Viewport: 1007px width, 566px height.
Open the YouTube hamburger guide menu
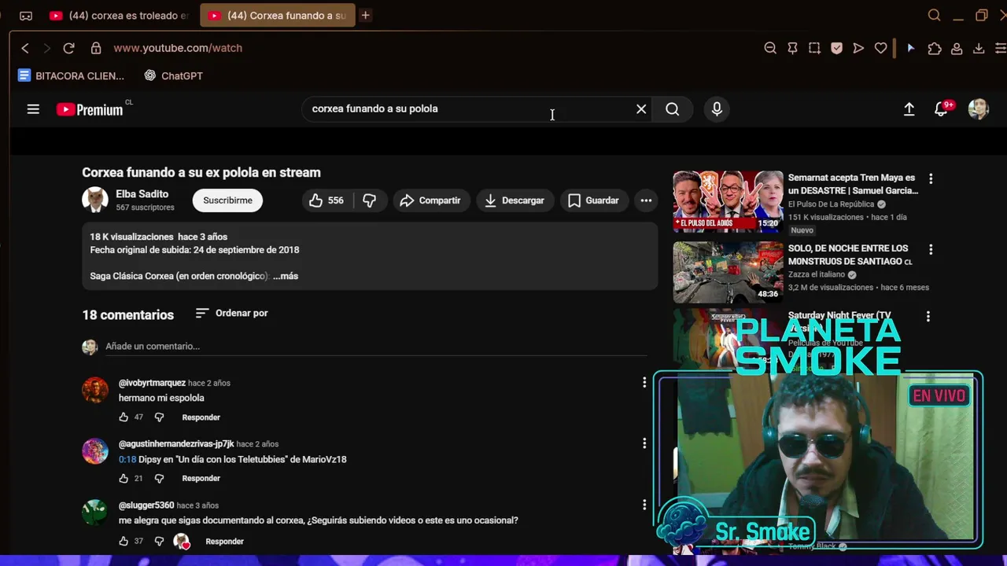33,109
